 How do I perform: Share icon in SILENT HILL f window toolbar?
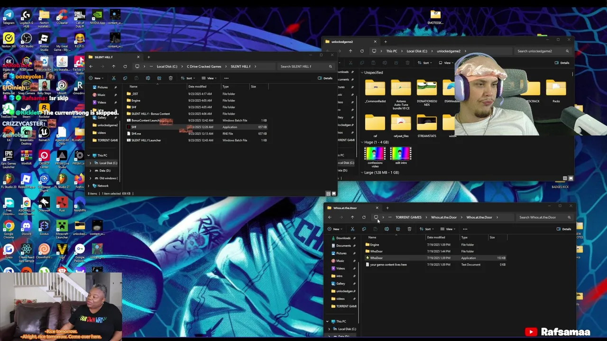point(159,78)
